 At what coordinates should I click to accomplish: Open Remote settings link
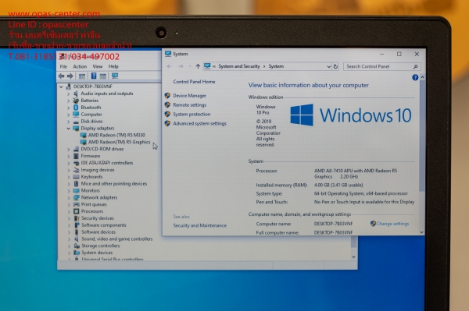tap(190, 105)
